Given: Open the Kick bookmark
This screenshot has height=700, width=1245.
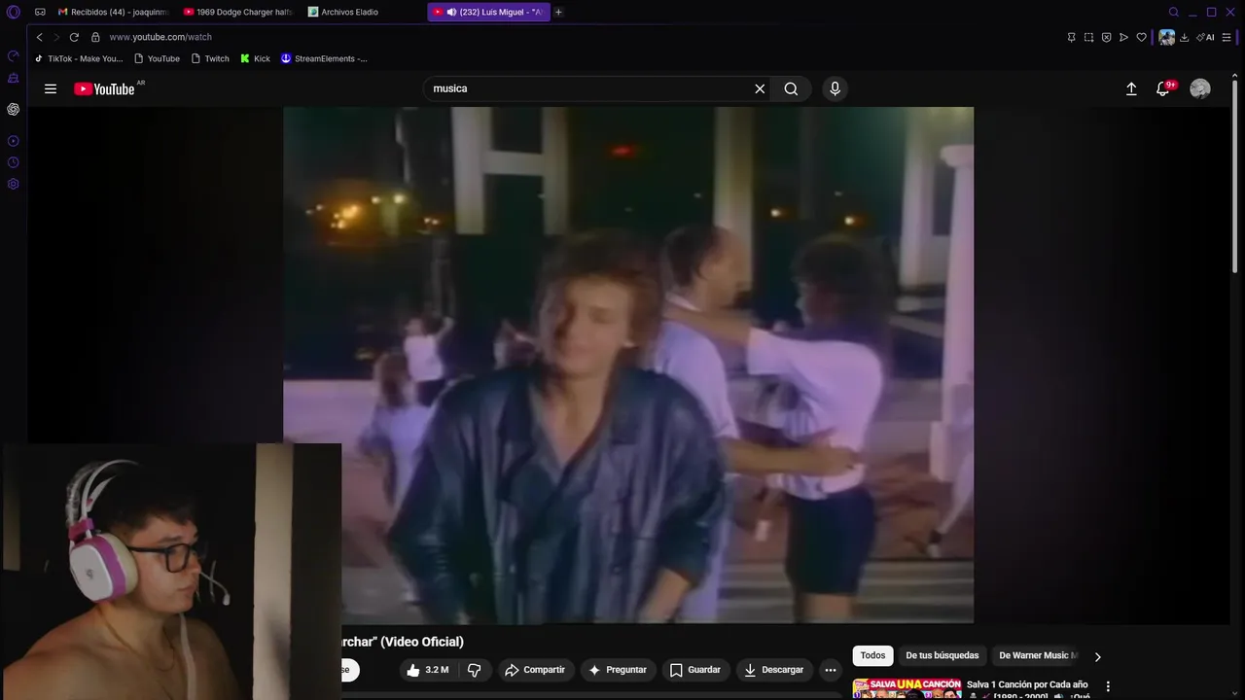Looking at the screenshot, I should (256, 58).
